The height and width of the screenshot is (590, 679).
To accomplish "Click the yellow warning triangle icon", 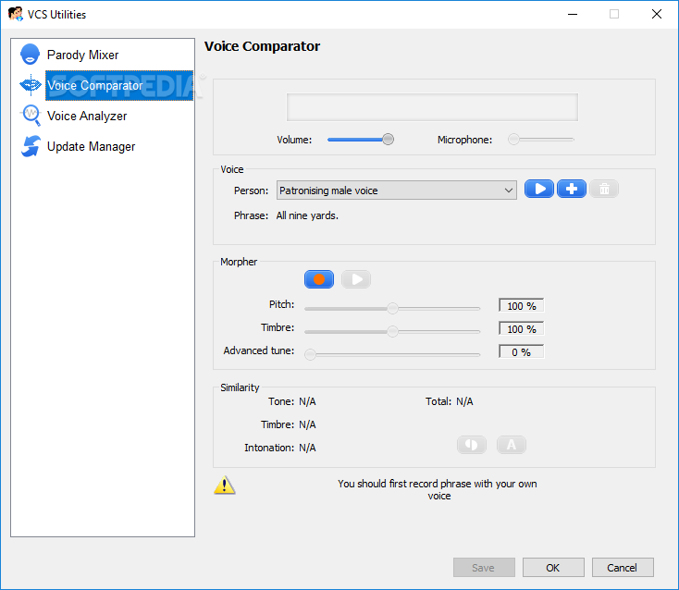I will tap(224, 486).
